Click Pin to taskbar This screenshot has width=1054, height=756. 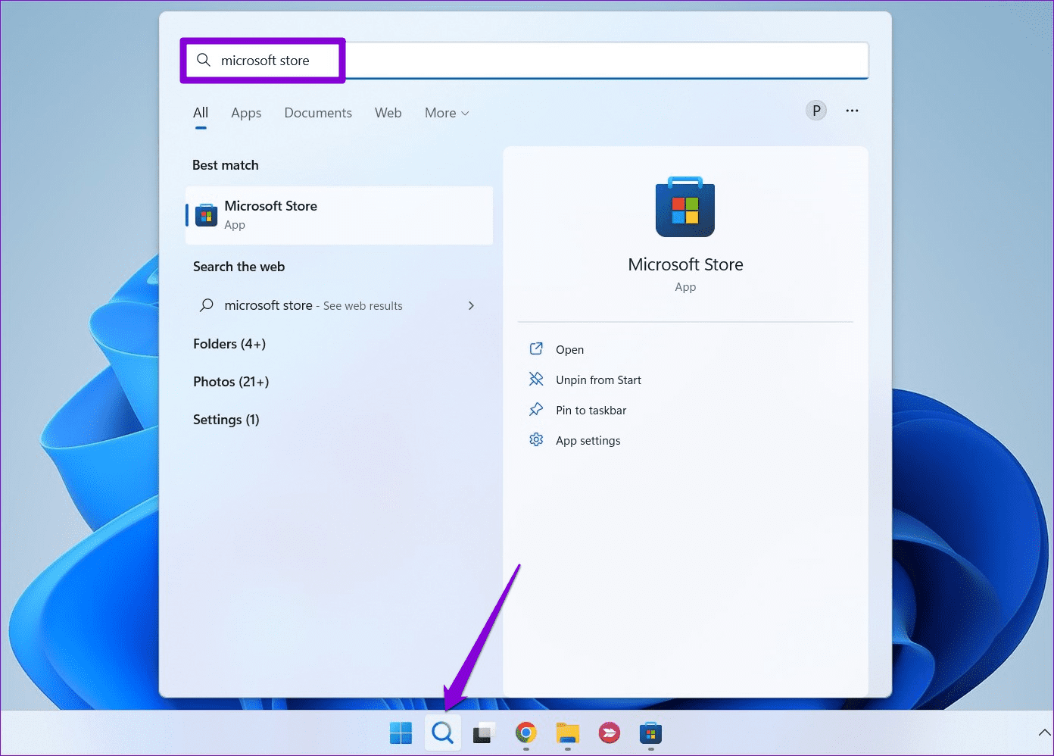click(591, 410)
